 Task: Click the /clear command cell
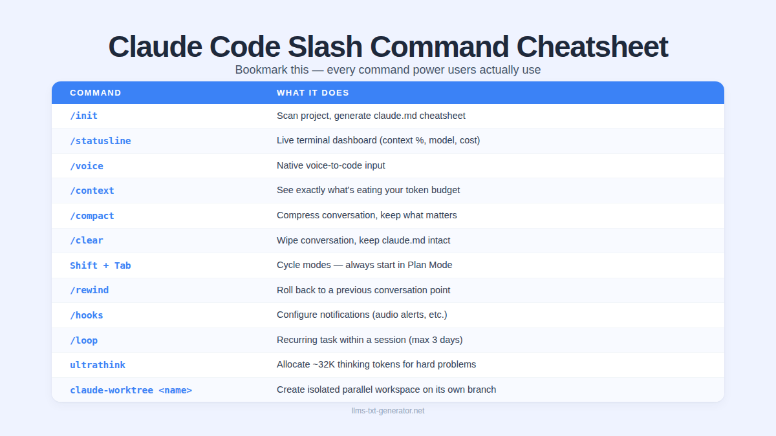pyautogui.click(x=87, y=240)
